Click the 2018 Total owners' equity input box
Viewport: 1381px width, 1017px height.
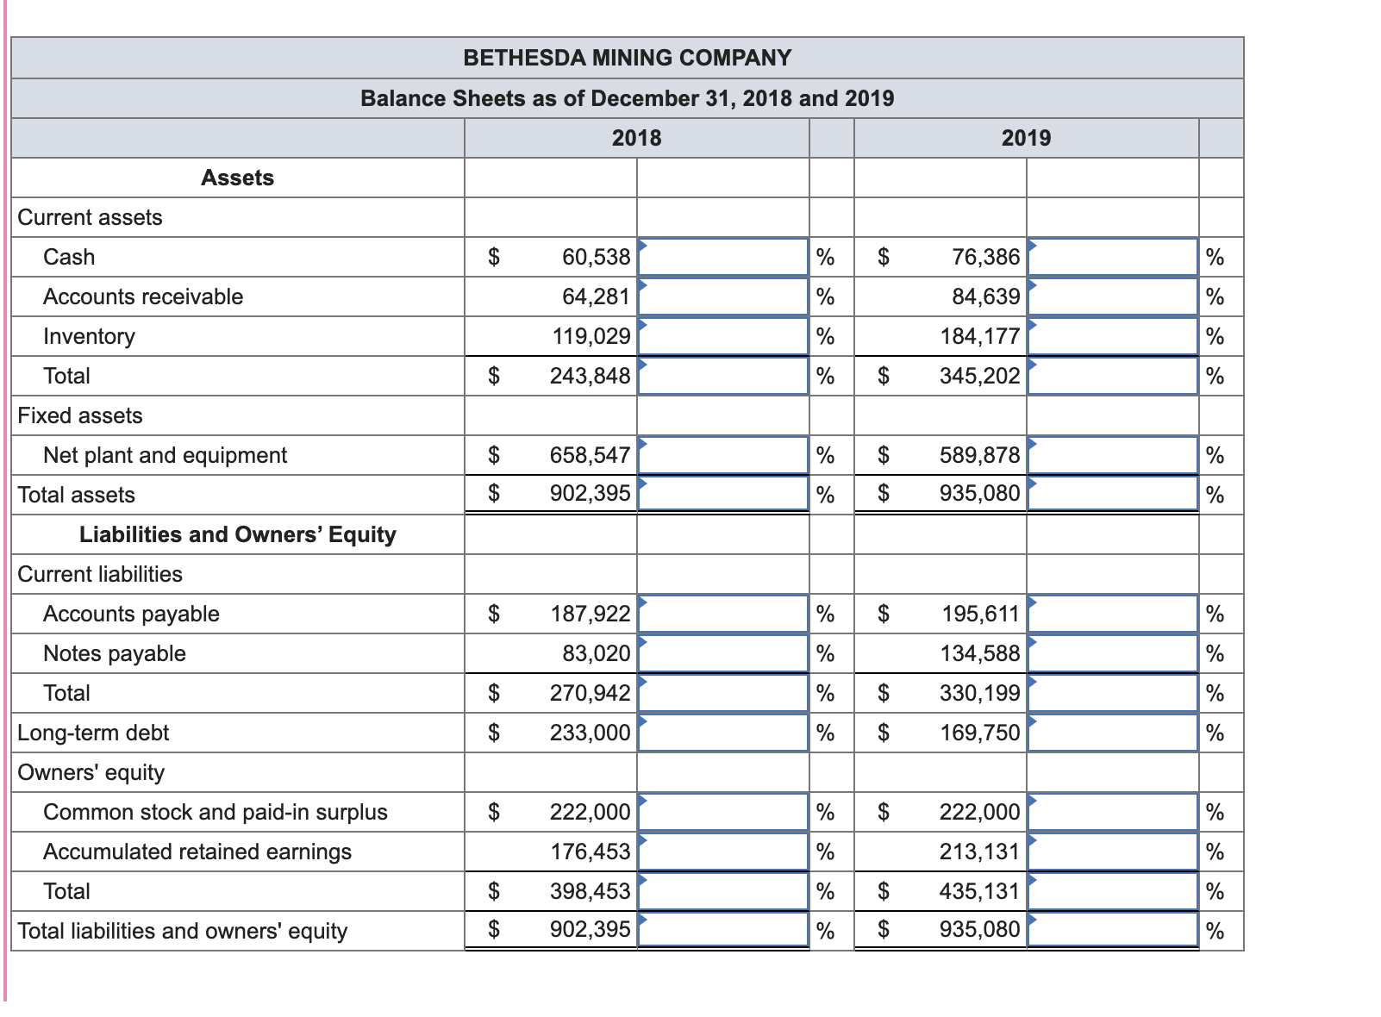[x=722, y=890]
